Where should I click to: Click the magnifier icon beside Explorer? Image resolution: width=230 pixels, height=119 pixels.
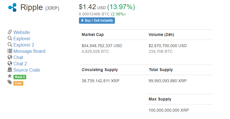tap(10, 38)
